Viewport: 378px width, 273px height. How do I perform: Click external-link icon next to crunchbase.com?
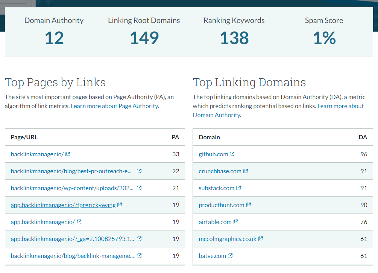tap(246, 171)
